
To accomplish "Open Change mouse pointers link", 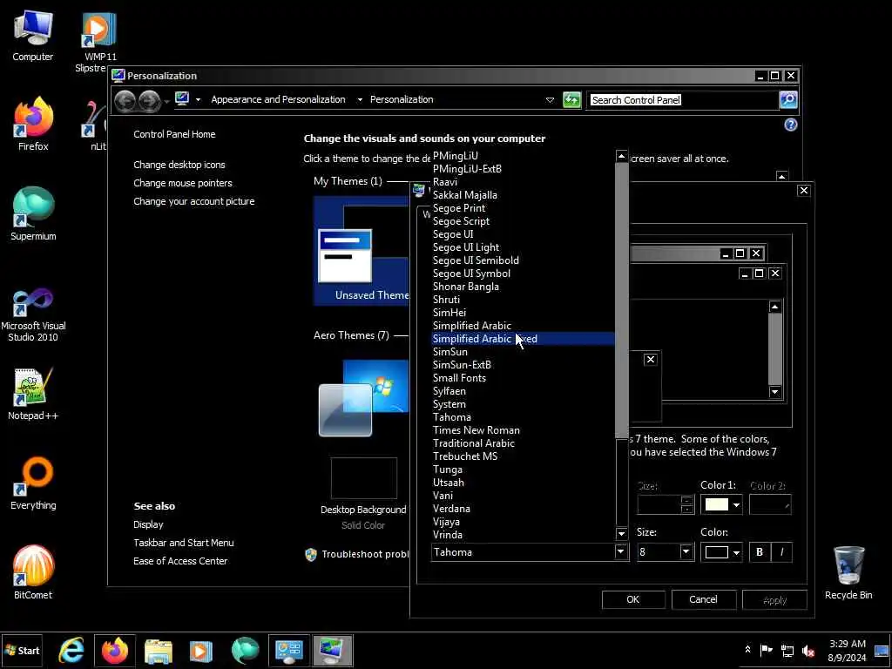I will (x=183, y=183).
